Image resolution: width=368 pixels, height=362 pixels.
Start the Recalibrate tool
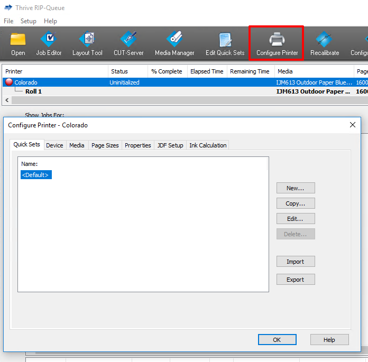pyautogui.click(x=324, y=43)
